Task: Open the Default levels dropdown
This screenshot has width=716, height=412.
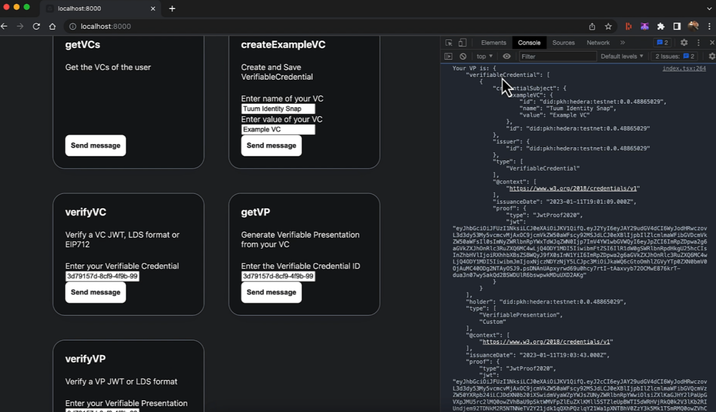Action: click(622, 56)
